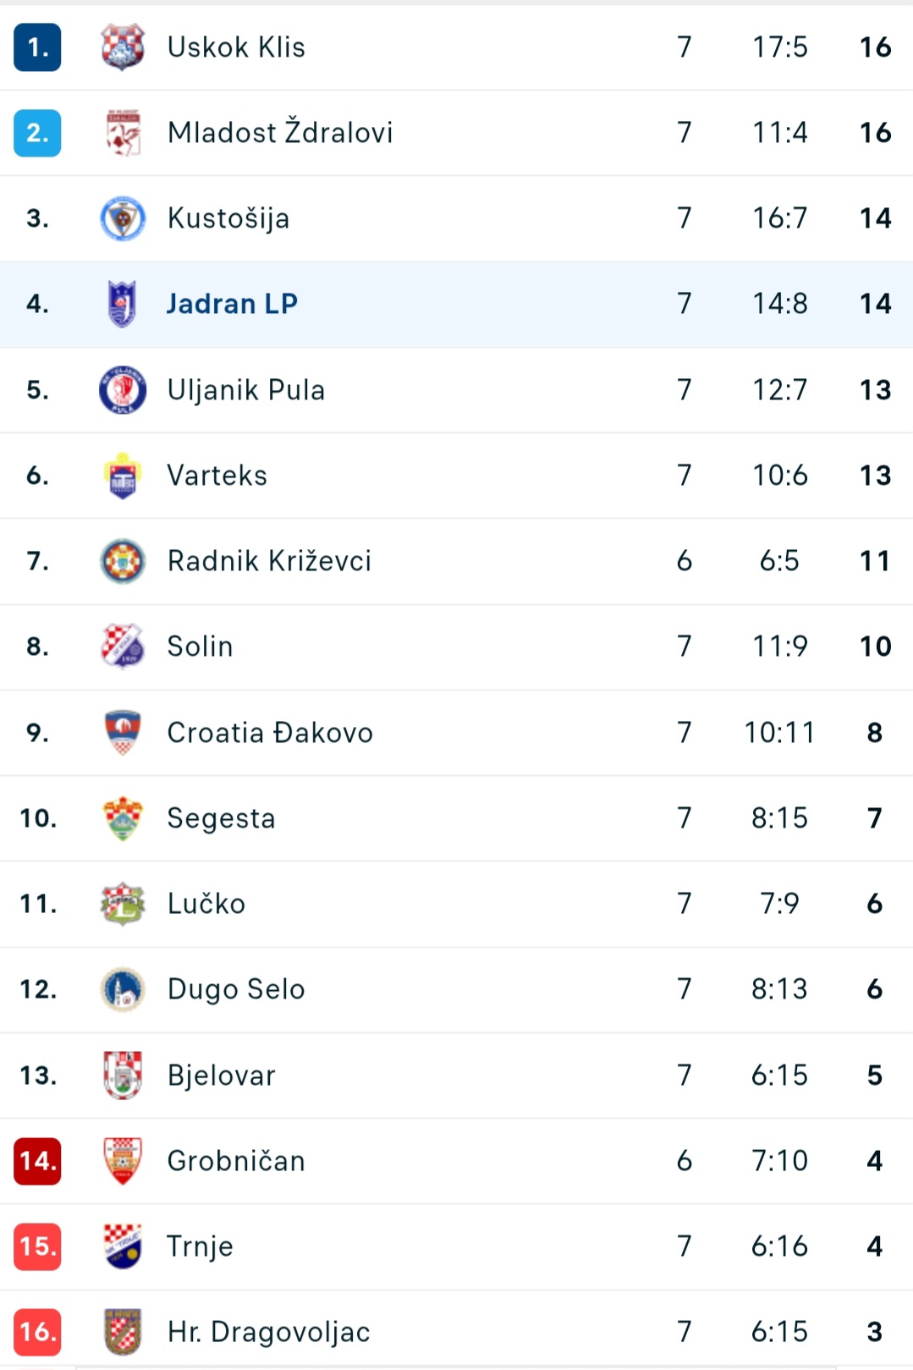The height and width of the screenshot is (1370, 913).
Task: Open the Lučko team name link
Action: pos(206,904)
